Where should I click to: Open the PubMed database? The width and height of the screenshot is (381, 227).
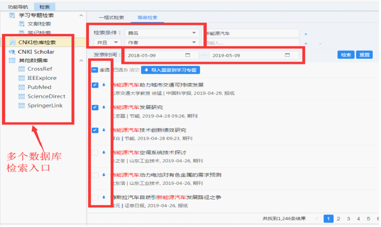[40, 87]
